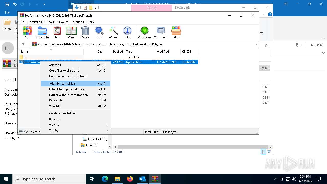Switch Explorer to large icons view
The image size is (327, 184).
[x=269, y=152]
